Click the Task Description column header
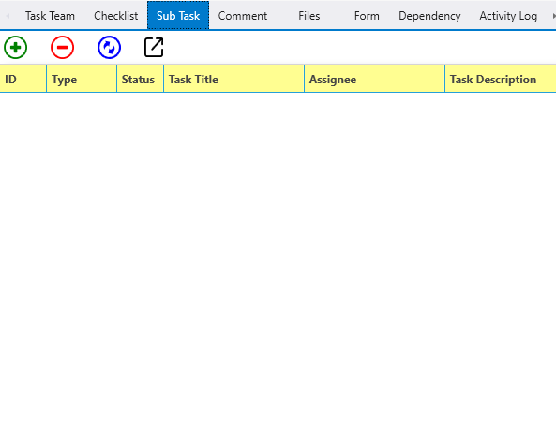Image resolution: width=556 pixels, height=444 pixels. tap(501, 79)
